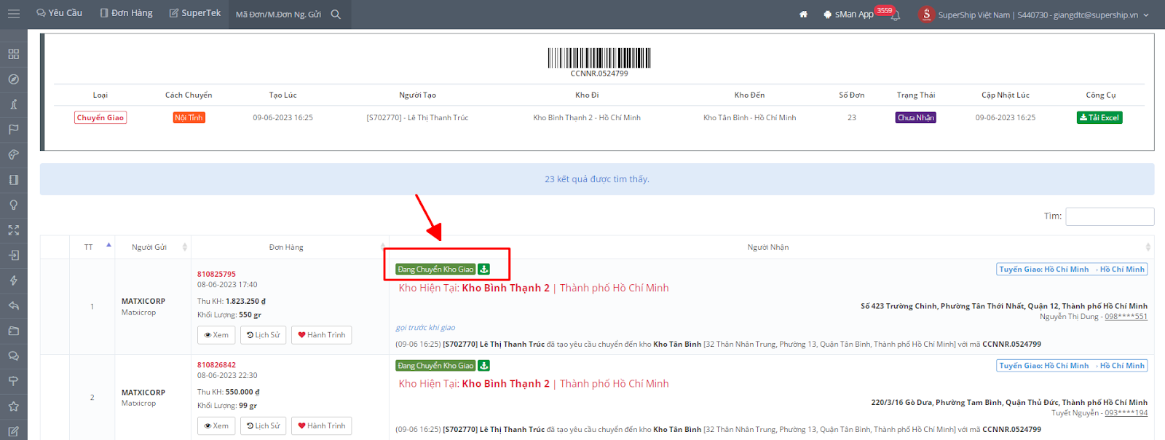Screen dimensions: 1165x440
Task: Sort table by Đơn Hàng column
Action: tap(290, 247)
